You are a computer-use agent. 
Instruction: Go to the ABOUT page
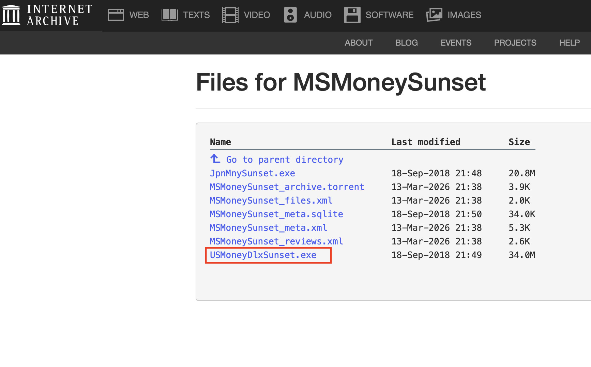(x=359, y=43)
